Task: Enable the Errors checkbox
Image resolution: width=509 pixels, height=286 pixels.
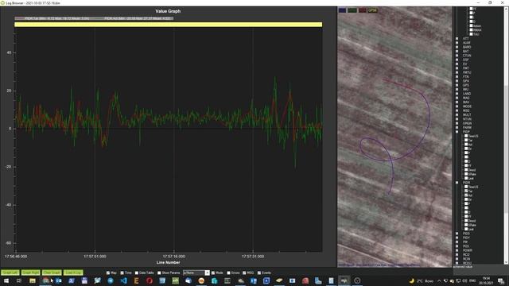Action: 228,272
